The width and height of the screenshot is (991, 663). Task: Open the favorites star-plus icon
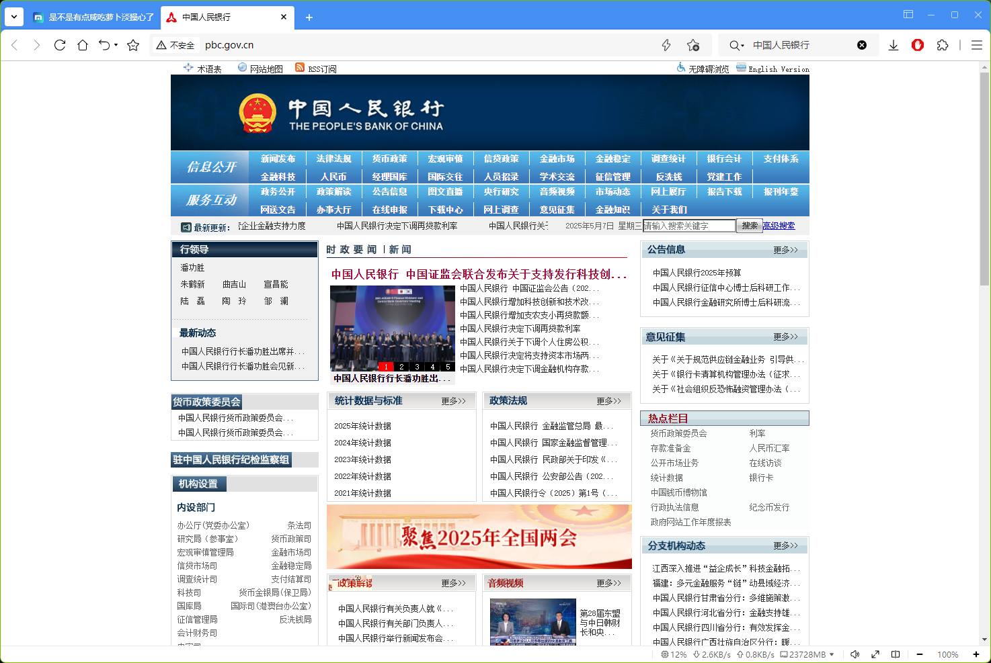pos(693,45)
